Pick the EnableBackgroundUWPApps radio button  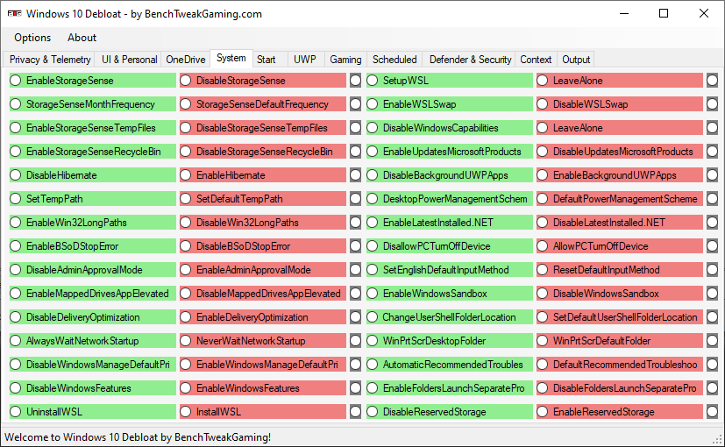620,174
